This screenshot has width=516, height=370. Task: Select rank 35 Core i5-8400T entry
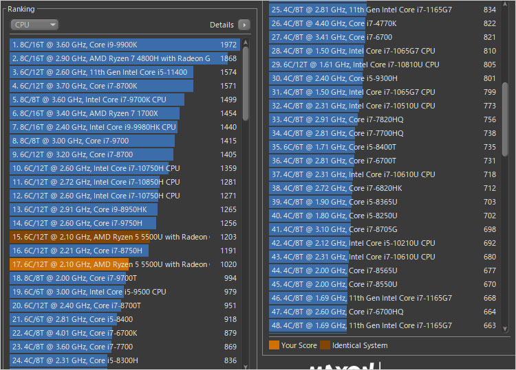coord(384,147)
